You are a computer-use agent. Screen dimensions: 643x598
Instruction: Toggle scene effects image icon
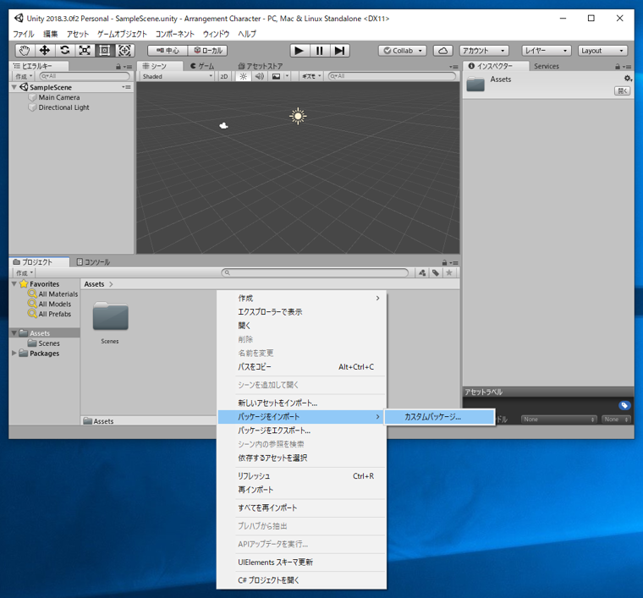pyautogui.click(x=276, y=76)
